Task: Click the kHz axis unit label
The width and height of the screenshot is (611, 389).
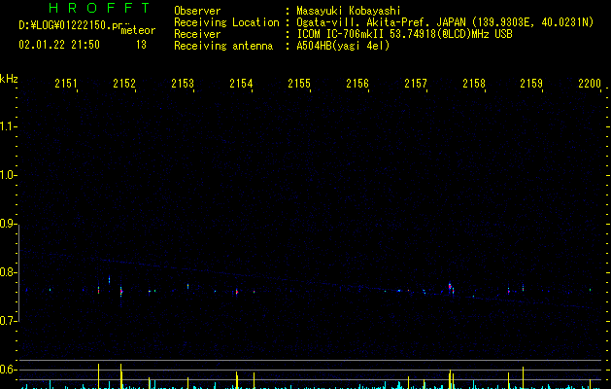Action: coord(9,79)
